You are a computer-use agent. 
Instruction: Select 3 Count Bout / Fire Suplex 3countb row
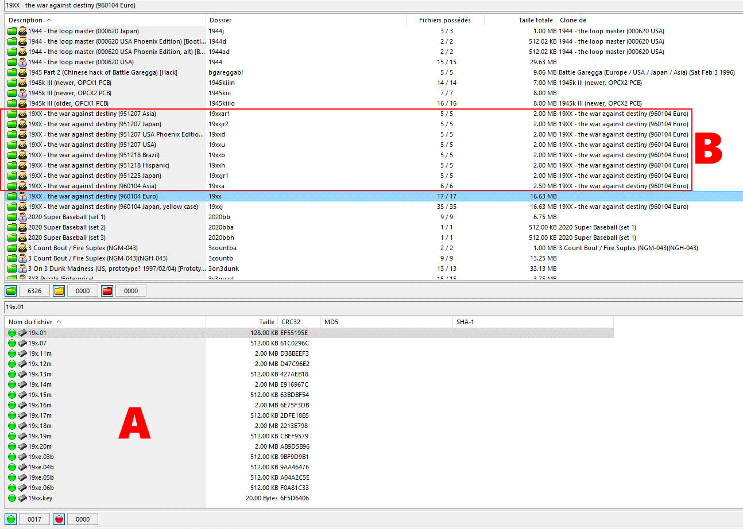pyautogui.click(x=98, y=258)
